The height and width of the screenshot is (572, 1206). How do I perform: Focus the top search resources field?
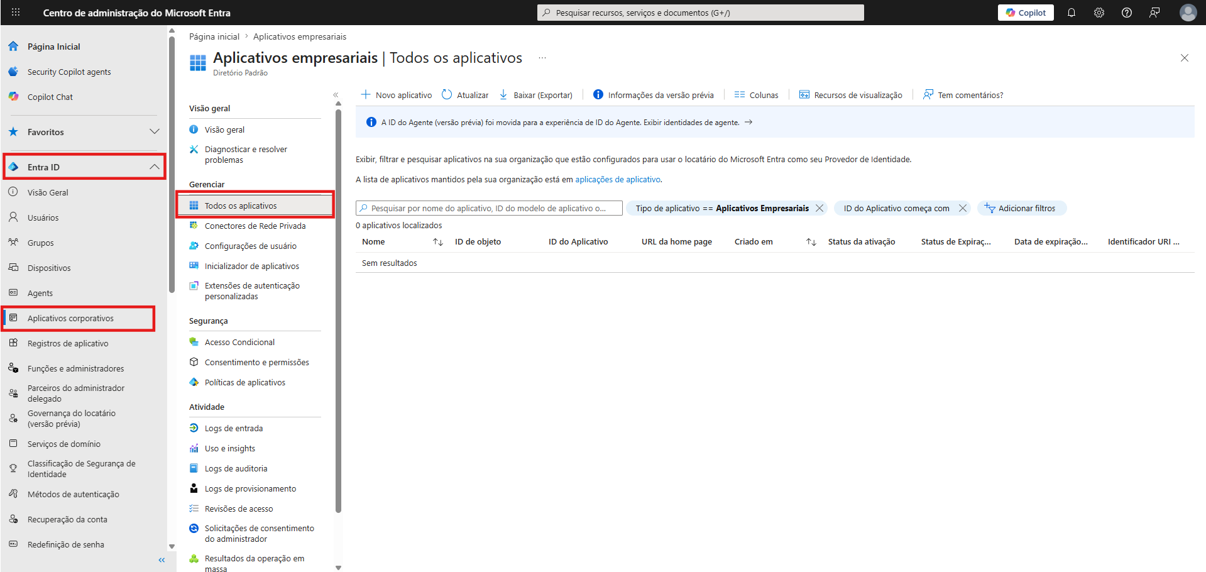[x=700, y=13]
